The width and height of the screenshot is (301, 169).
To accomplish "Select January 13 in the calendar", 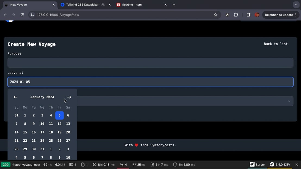I will (x=68, y=124).
